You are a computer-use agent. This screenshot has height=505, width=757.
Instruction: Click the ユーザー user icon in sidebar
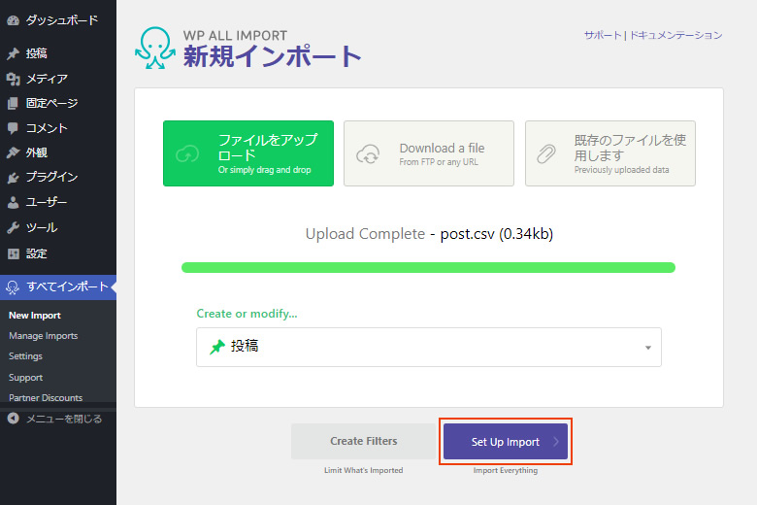click(13, 203)
